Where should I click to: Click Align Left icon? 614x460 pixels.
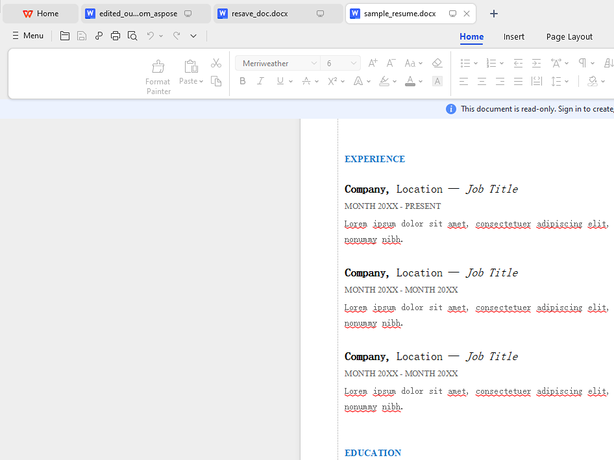(463, 81)
